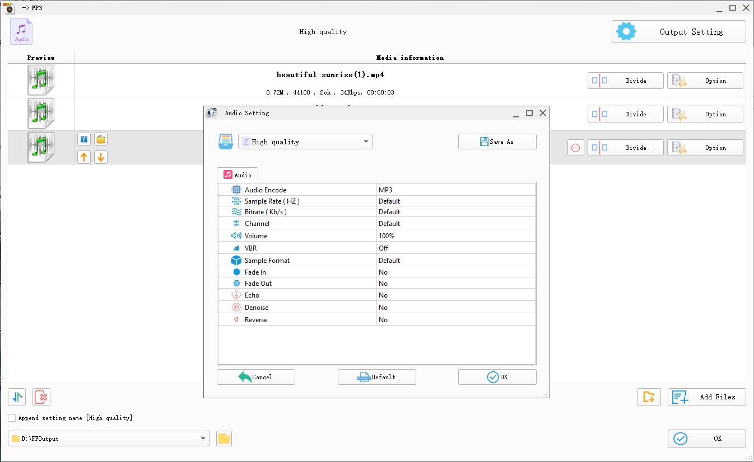Viewport: 754px width, 462px height.
Task: Move the selected file down in the list
Action: [x=101, y=157]
